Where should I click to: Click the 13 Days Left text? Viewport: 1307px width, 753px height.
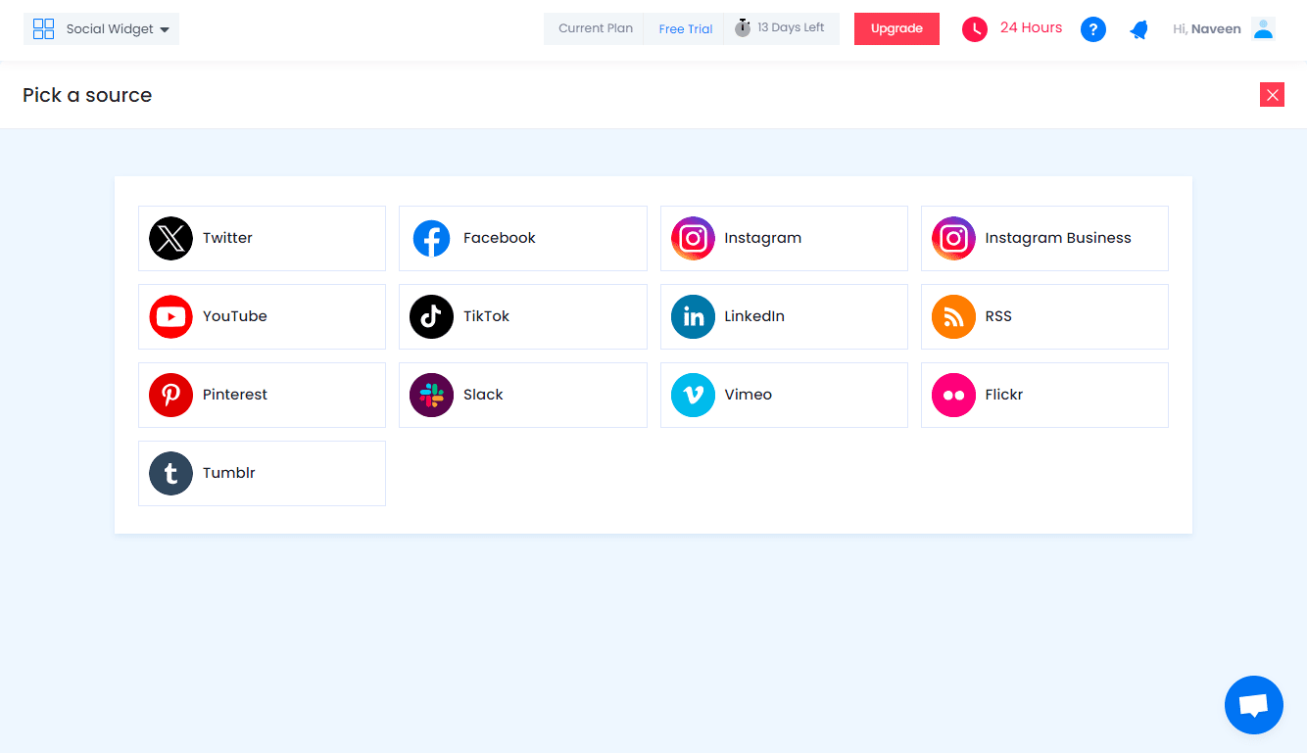791,27
